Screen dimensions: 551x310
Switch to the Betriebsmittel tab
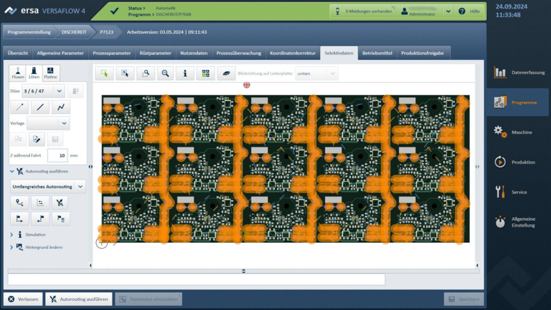(377, 53)
